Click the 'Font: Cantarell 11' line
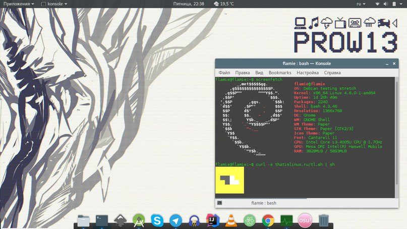407x229 pixels. click(315, 138)
